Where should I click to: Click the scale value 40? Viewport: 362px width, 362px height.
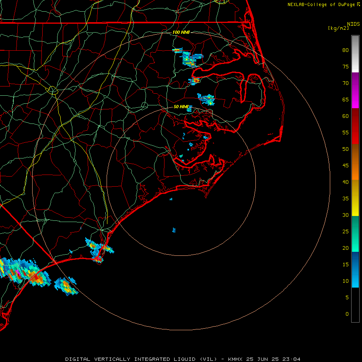[346, 182]
